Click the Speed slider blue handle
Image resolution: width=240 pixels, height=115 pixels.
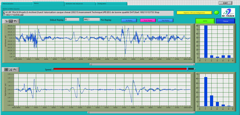187,69
